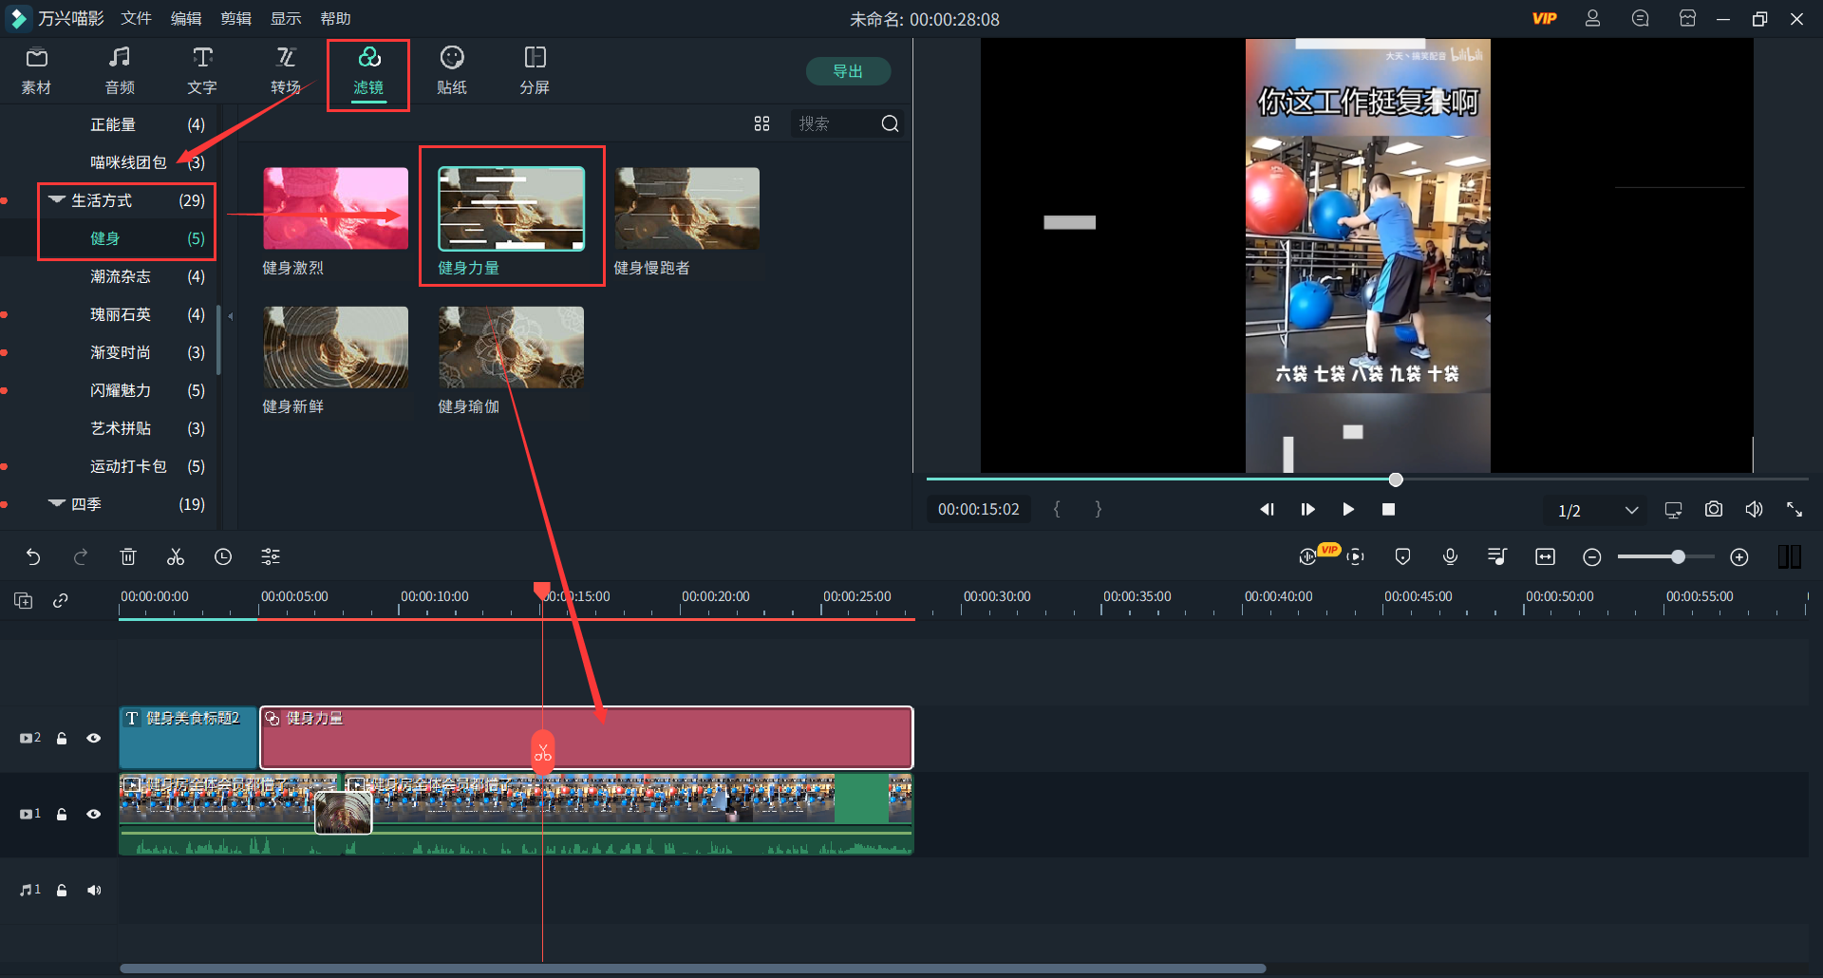
Task: Switch filter list to grid view
Action: (x=761, y=124)
